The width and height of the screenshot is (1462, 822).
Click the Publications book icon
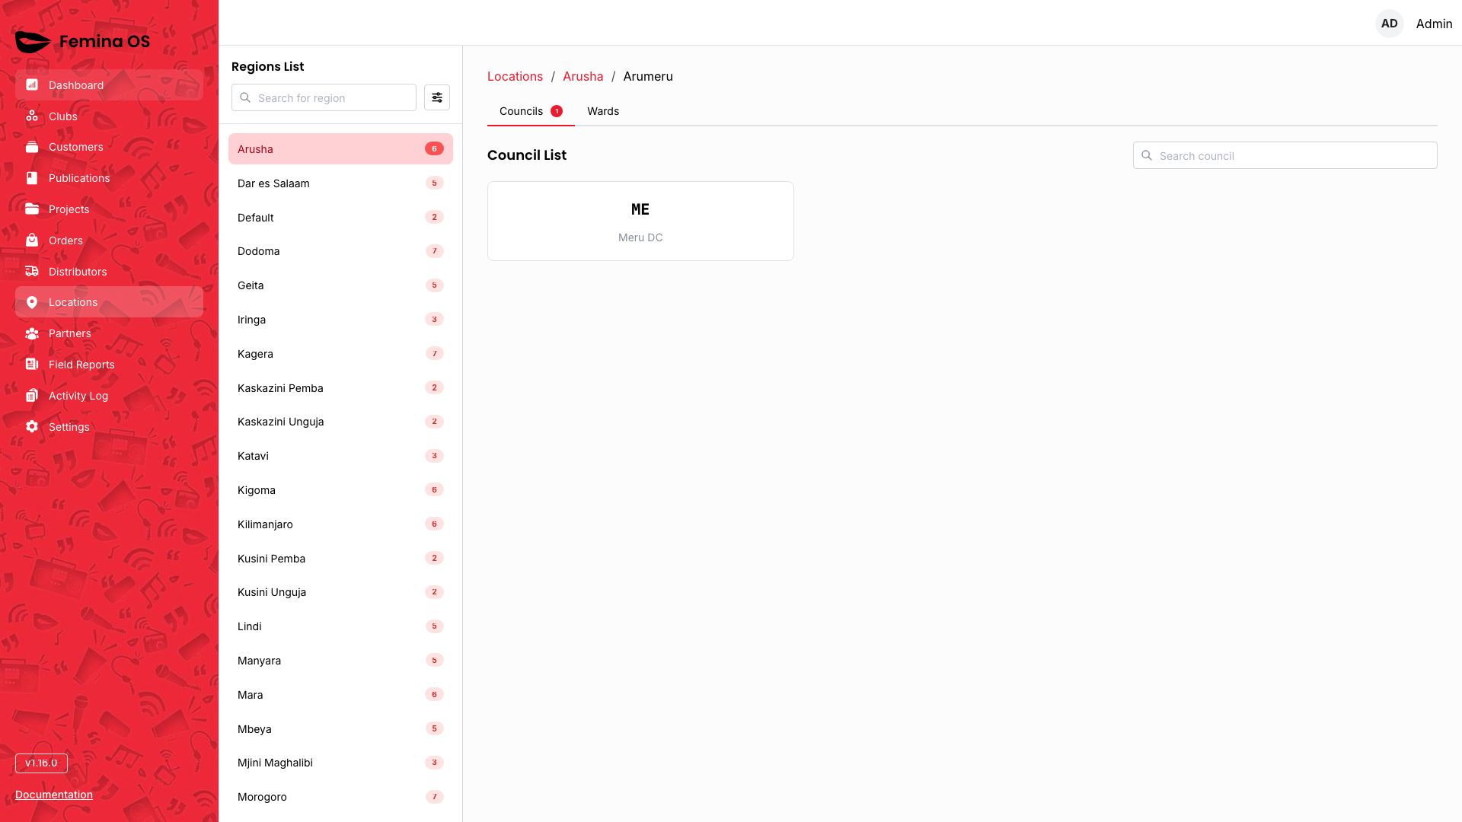point(32,177)
